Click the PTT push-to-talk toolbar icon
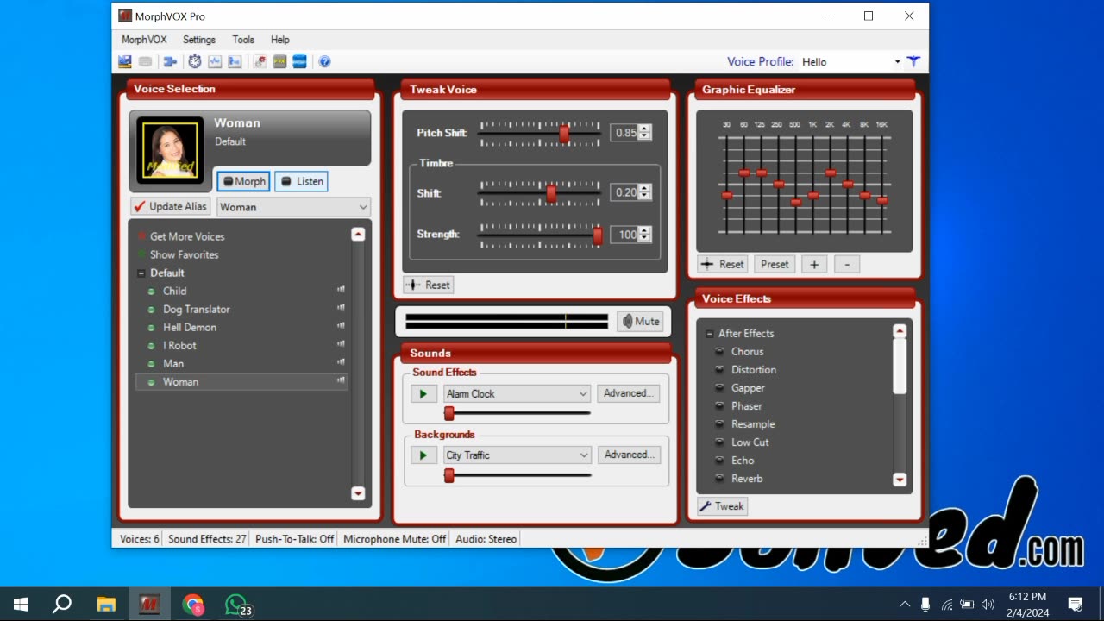Image resolution: width=1104 pixels, height=621 pixels. (x=279, y=61)
